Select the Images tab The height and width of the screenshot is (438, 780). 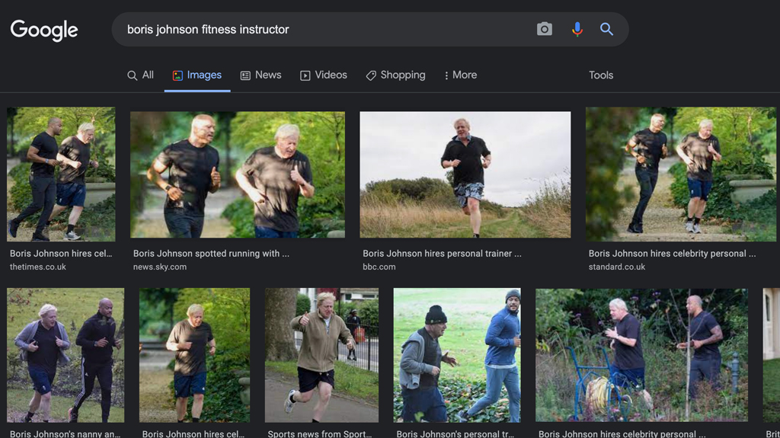point(197,75)
